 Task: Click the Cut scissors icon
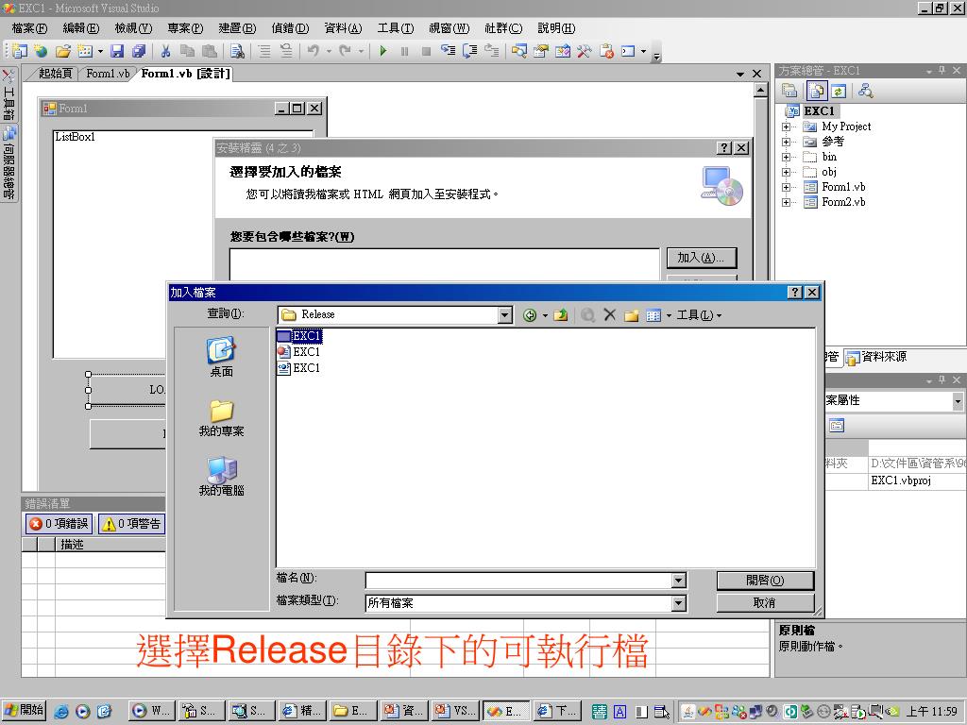pyautogui.click(x=165, y=51)
